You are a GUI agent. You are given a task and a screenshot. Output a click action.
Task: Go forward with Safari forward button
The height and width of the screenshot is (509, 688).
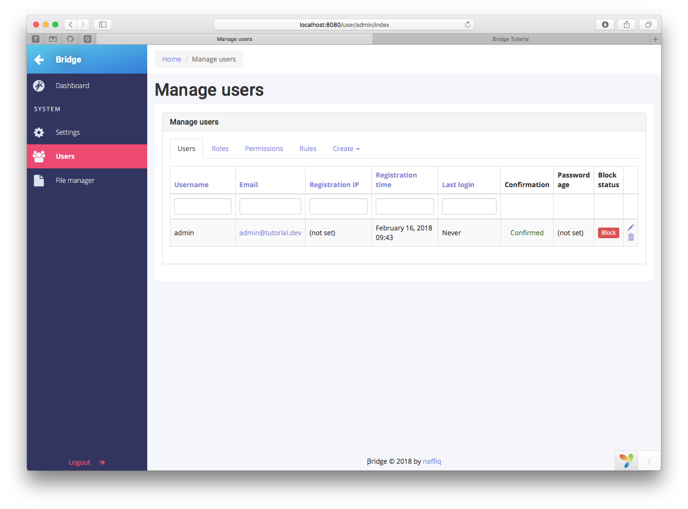(83, 25)
